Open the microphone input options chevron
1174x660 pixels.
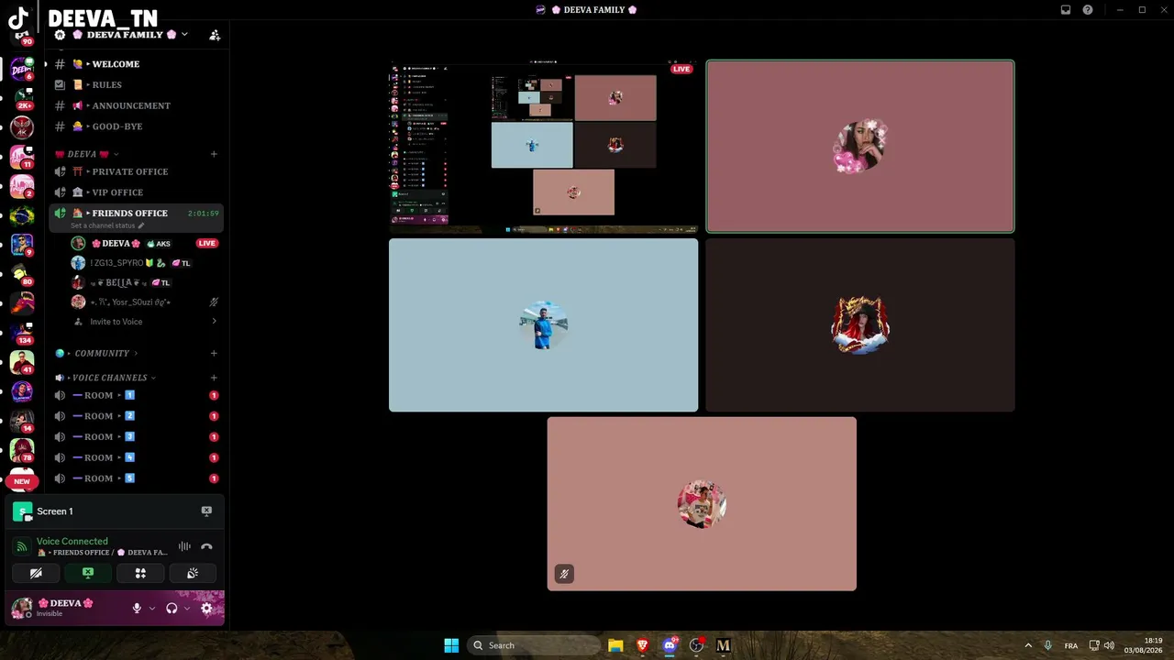click(151, 608)
